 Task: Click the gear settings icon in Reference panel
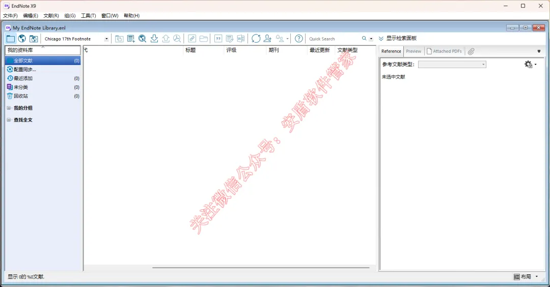528,64
